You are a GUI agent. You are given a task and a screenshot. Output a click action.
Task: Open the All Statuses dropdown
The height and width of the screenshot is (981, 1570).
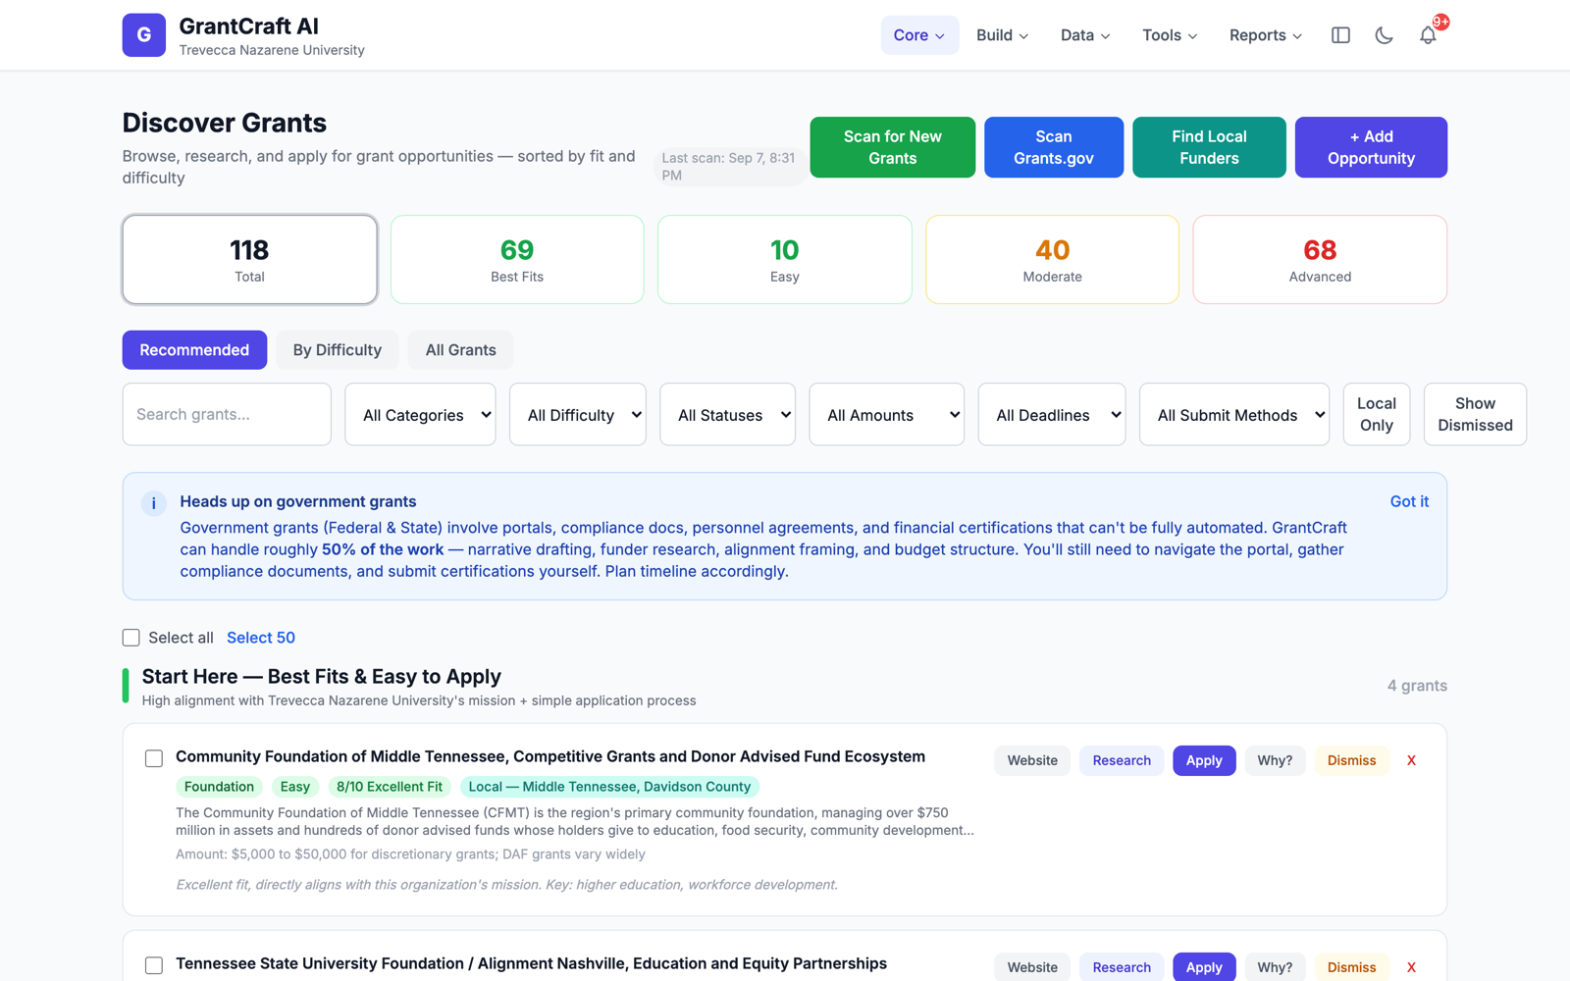(x=727, y=414)
